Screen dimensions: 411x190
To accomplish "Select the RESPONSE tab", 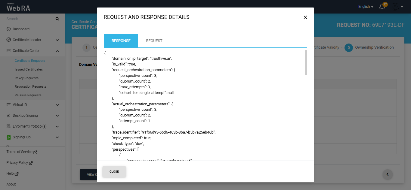I will coord(121,41).
